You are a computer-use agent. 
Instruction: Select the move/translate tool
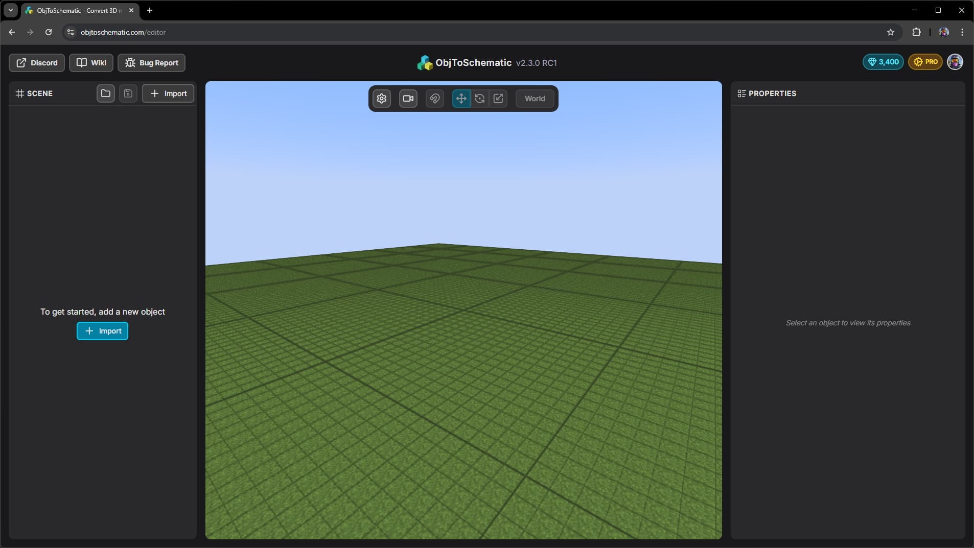pyautogui.click(x=461, y=99)
